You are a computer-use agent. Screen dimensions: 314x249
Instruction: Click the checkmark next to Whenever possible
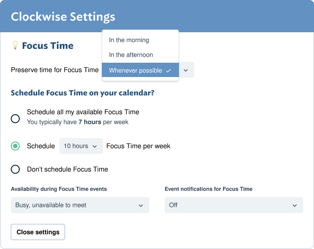pyautogui.click(x=169, y=70)
